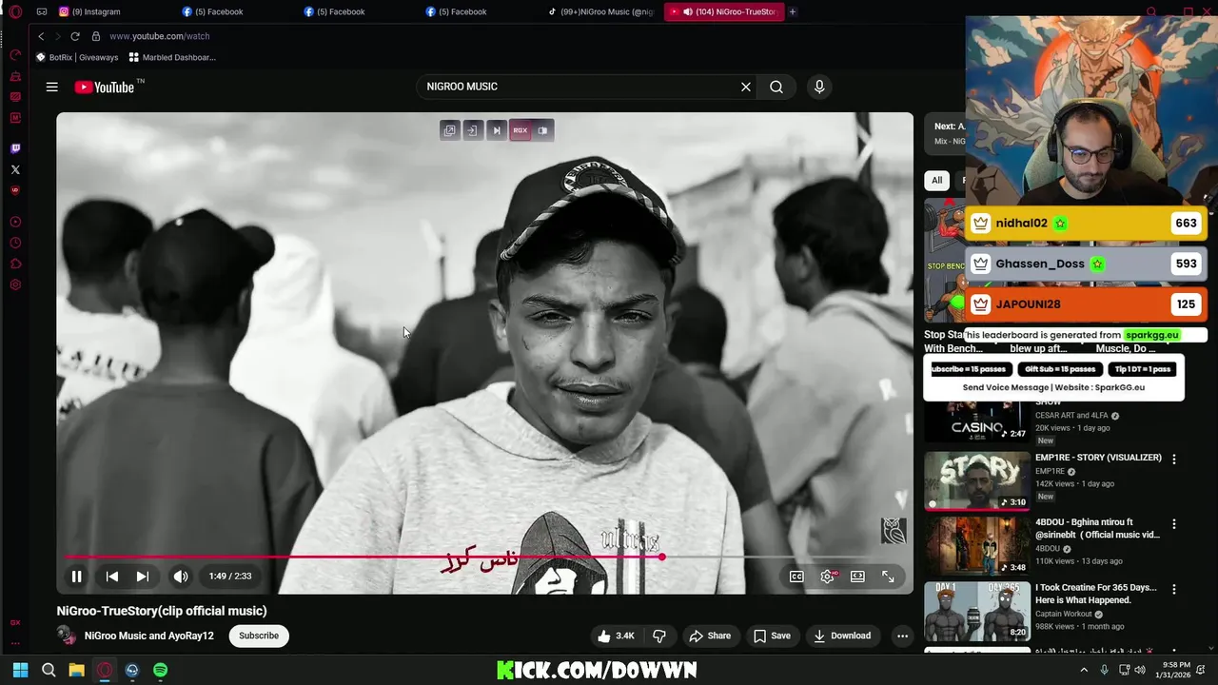
Task: Open Extensions cube icon in Opera sidebar
Action: tap(15, 264)
